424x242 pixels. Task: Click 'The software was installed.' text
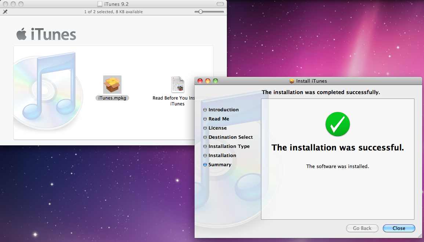tap(337, 167)
